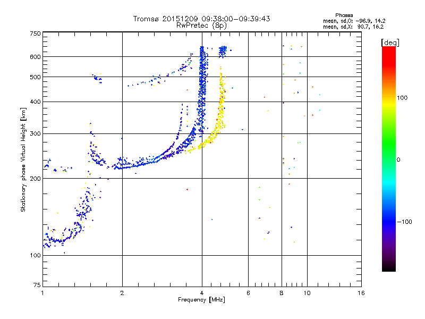Click the 'RwPretec (8p)' subtitle
Viewport: 425px width, 319px height.
201,26
